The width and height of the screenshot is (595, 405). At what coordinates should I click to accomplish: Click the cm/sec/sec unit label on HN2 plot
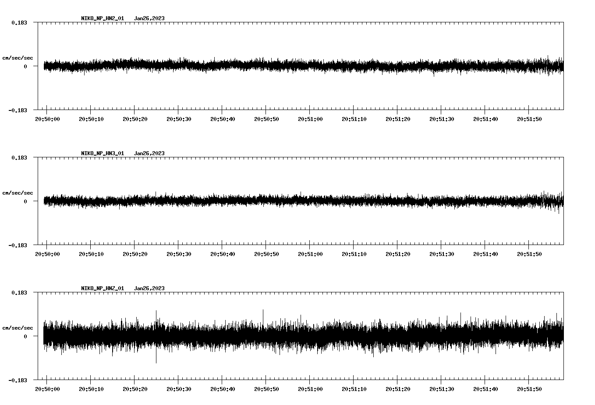coord(18,58)
